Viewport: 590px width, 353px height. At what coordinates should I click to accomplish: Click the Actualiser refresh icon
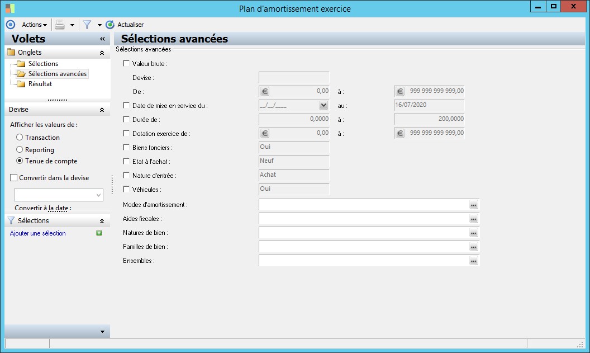pyautogui.click(x=110, y=25)
